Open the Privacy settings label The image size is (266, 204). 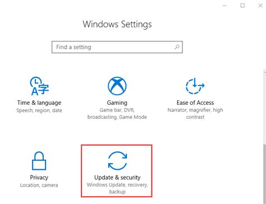[x=39, y=178]
